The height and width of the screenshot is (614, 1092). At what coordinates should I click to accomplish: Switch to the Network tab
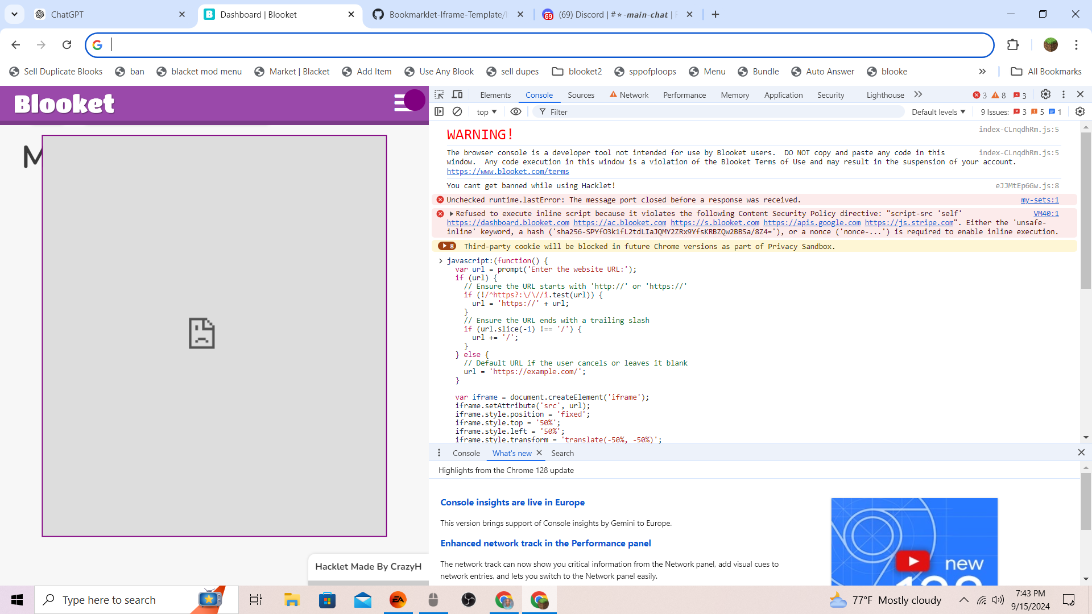click(x=634, y=95)
